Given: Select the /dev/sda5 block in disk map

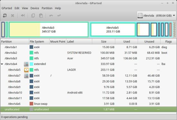Looking at the screenshot, I should (113, 30).
